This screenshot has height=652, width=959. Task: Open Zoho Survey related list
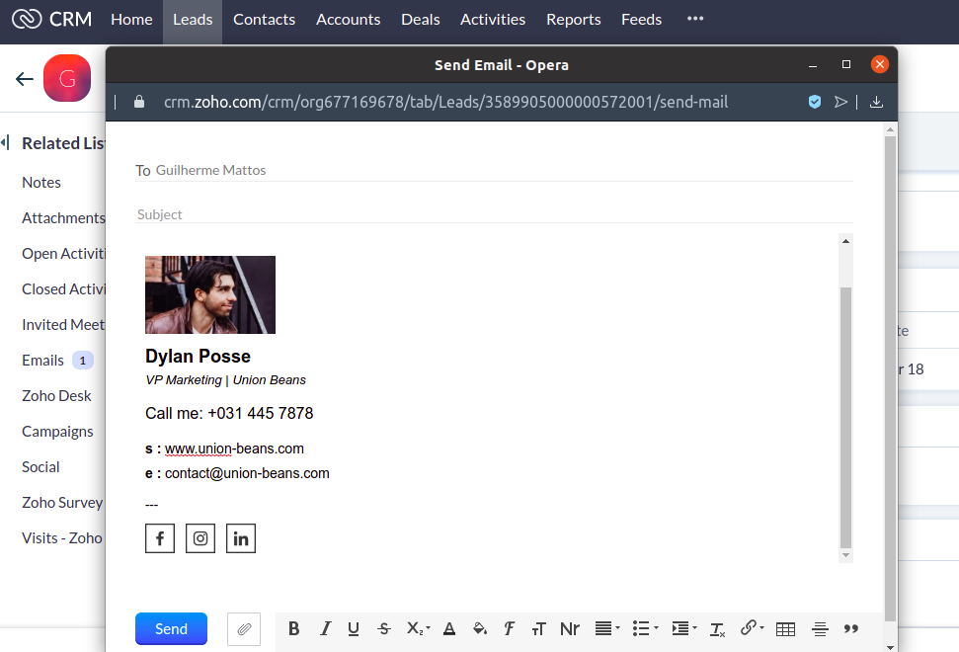tap(62, 502)
